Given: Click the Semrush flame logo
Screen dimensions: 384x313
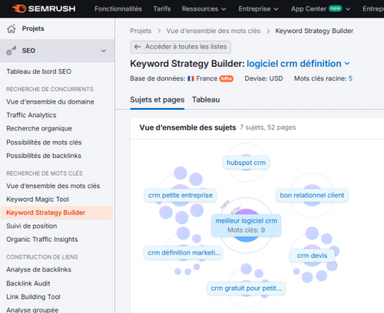Looking at the screenshot, I should pos(19,8).
